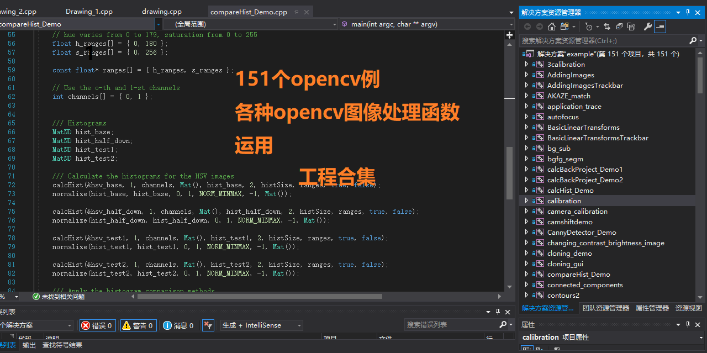Viewport: 707px width, 353px height.
Task: Switch to the Property Manager tab
Action: click(652, 308)
